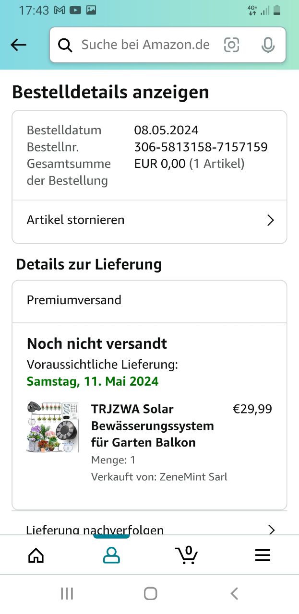Screen dimensions: 299x614
Task: Open TRJZWA Solar Bewässerungssystem product title
Action: point(153,425)
